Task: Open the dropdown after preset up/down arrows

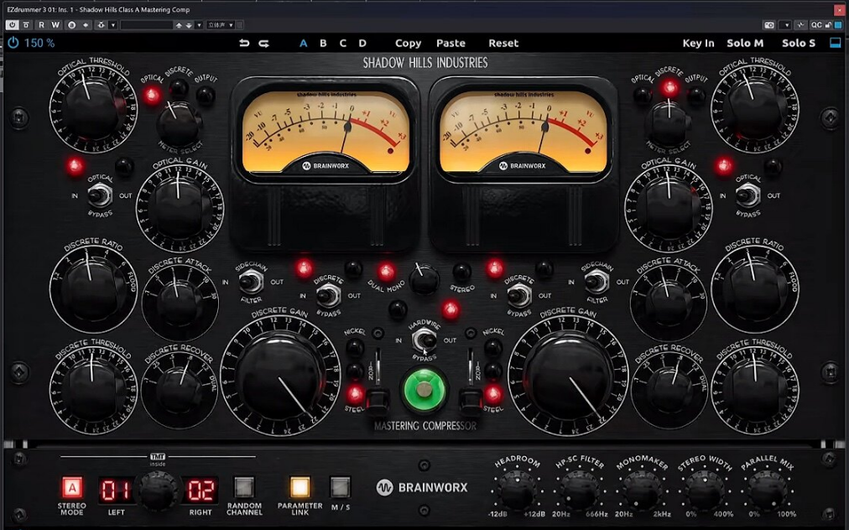Action: tap(199, 25)
